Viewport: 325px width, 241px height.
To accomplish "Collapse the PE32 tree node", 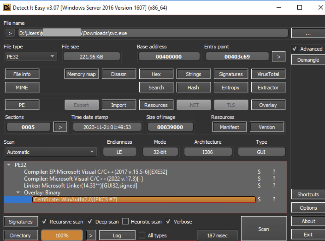I will [x=9, y=165].
